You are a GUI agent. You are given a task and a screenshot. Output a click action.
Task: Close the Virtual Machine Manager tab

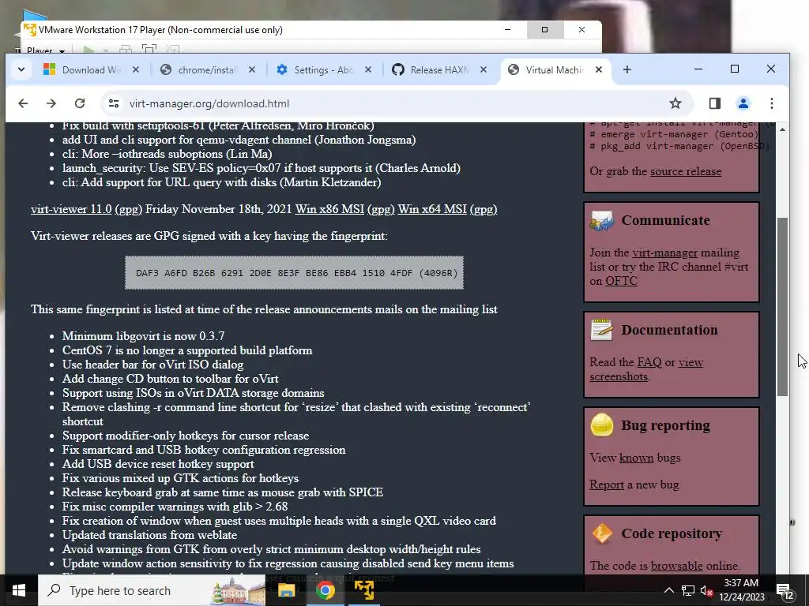click(x=599, y=69)
